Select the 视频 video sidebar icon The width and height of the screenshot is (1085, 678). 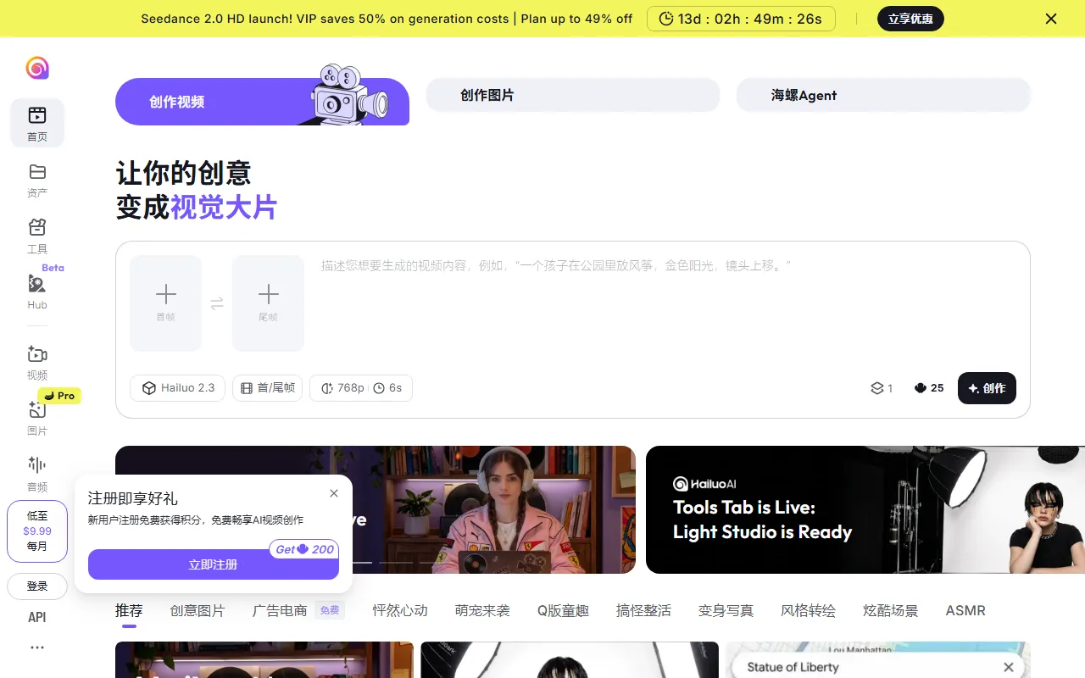[37, 355]
